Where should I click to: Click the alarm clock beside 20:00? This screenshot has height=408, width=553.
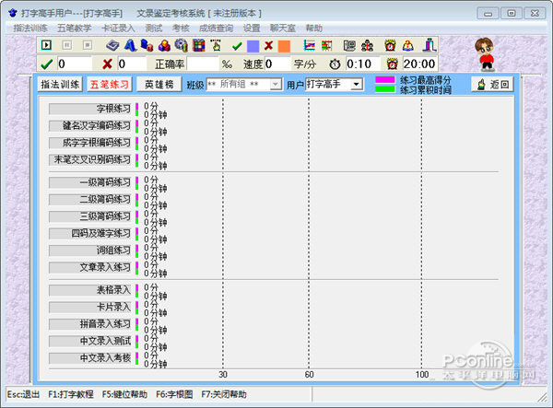click(x=393, y=64)
